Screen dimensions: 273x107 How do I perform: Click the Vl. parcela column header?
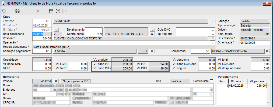257,81
